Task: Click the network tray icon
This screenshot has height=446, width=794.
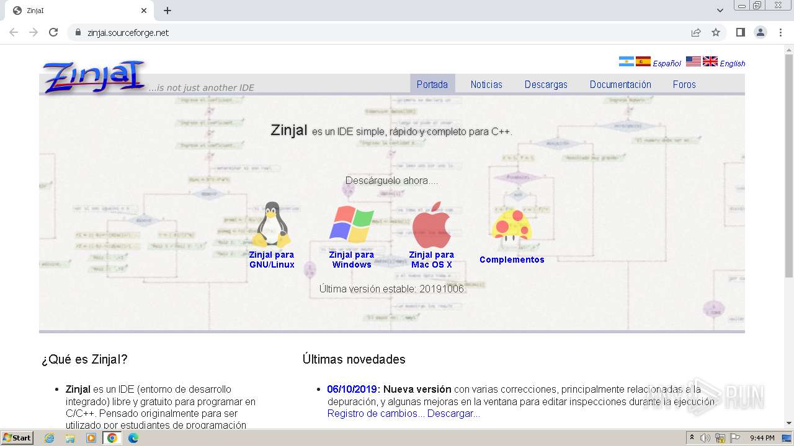Action: click(720, 438)
